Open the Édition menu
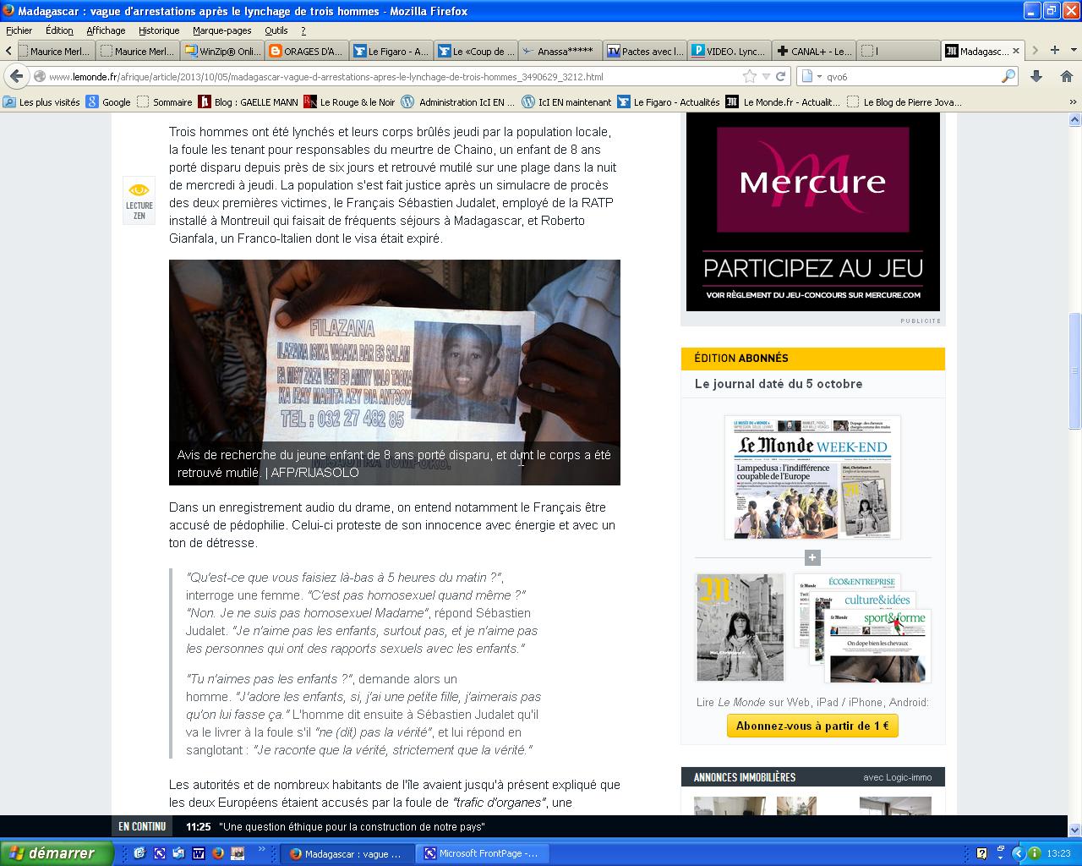This screenshot has width=1082, height=866. pyautogui.click(x=59, y=30)
